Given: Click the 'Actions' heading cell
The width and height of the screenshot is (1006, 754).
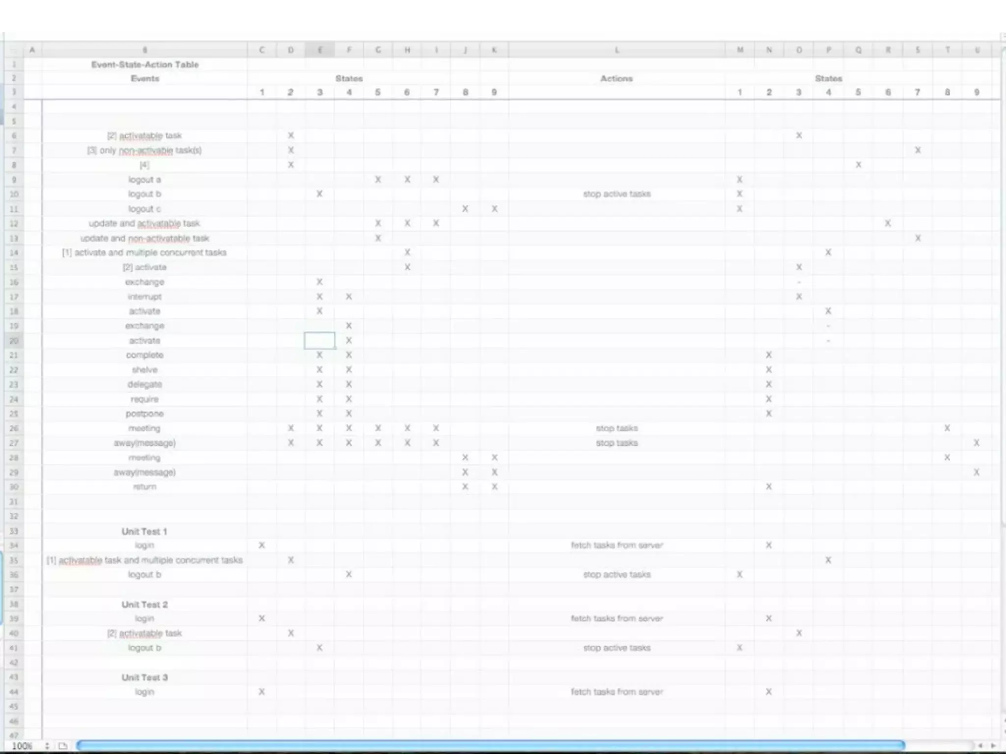Looking at the screenshot, I should pos(616,79).
